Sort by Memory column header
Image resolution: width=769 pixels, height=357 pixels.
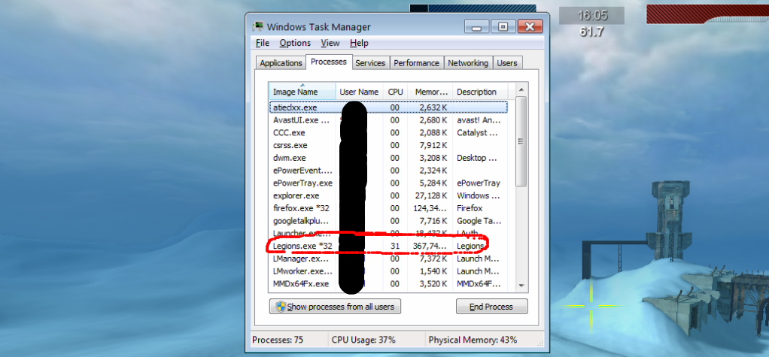click(430, 92)
